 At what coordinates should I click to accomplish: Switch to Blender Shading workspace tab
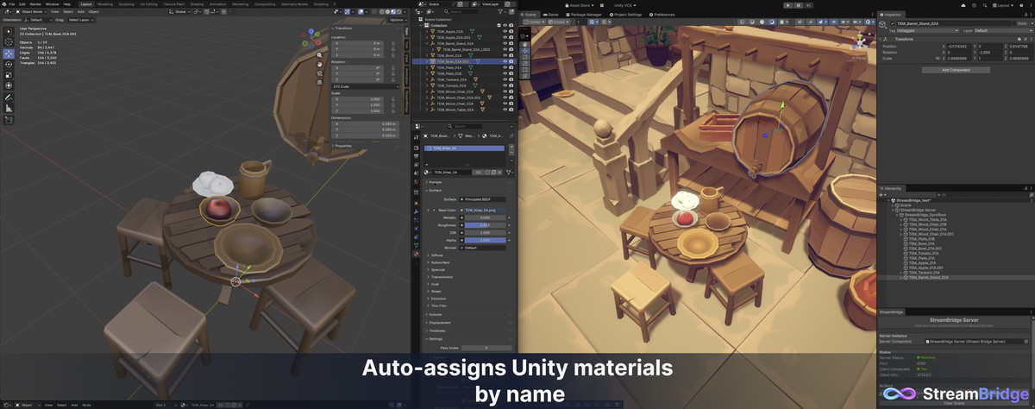[x=198, y=3]
